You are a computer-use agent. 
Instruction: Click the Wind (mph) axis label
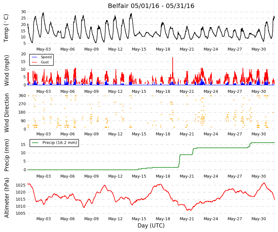[x=6, y=71]
